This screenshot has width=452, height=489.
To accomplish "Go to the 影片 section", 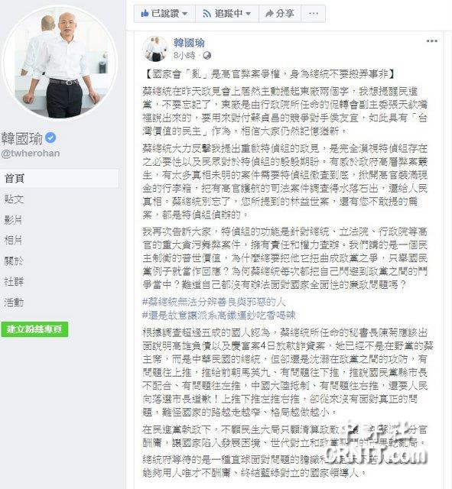I will (x=13, y=220).
